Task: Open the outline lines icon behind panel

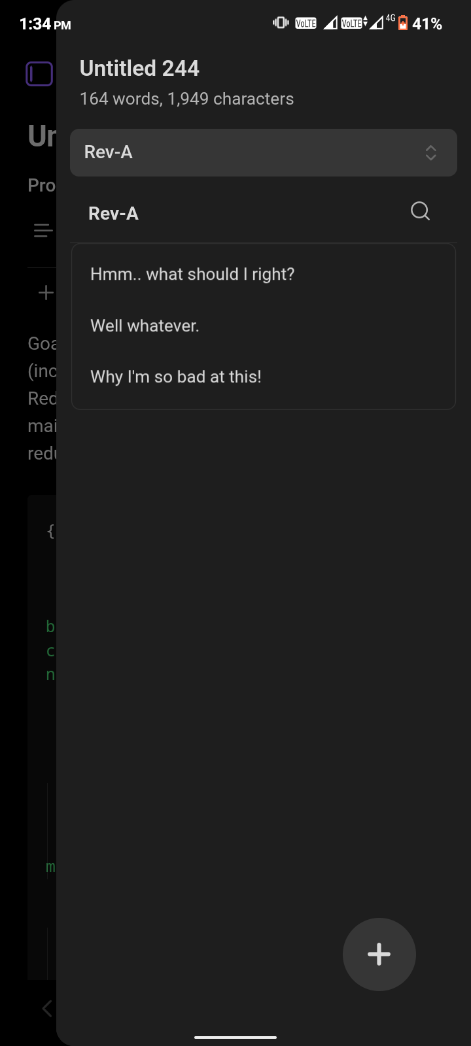Action: pyautogui.click(x=43, y=231)
